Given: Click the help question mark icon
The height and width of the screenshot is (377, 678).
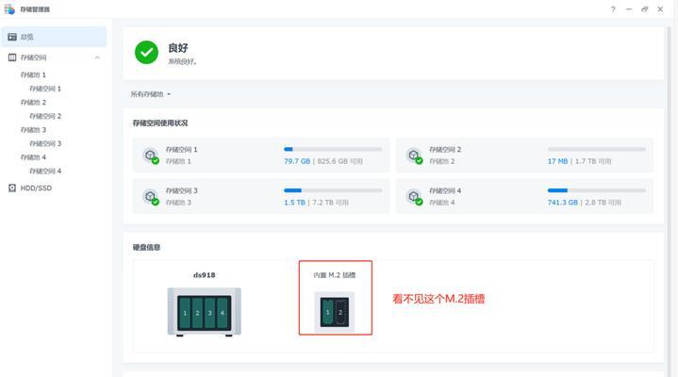Looking at the screenshot, I should point(613,9).
